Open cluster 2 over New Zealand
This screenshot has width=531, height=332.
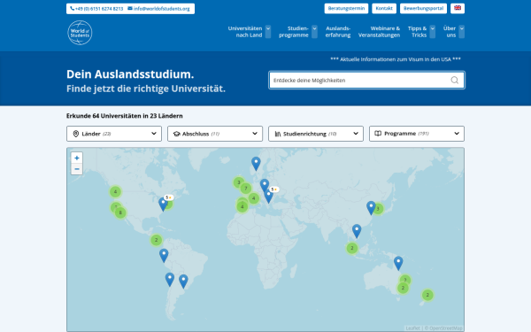(427, 295)
